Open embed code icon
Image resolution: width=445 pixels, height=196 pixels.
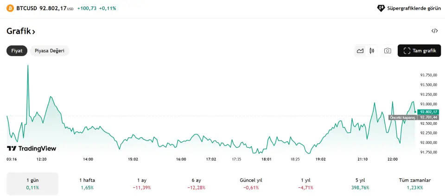pyautogui.click(x=434, y=31)
